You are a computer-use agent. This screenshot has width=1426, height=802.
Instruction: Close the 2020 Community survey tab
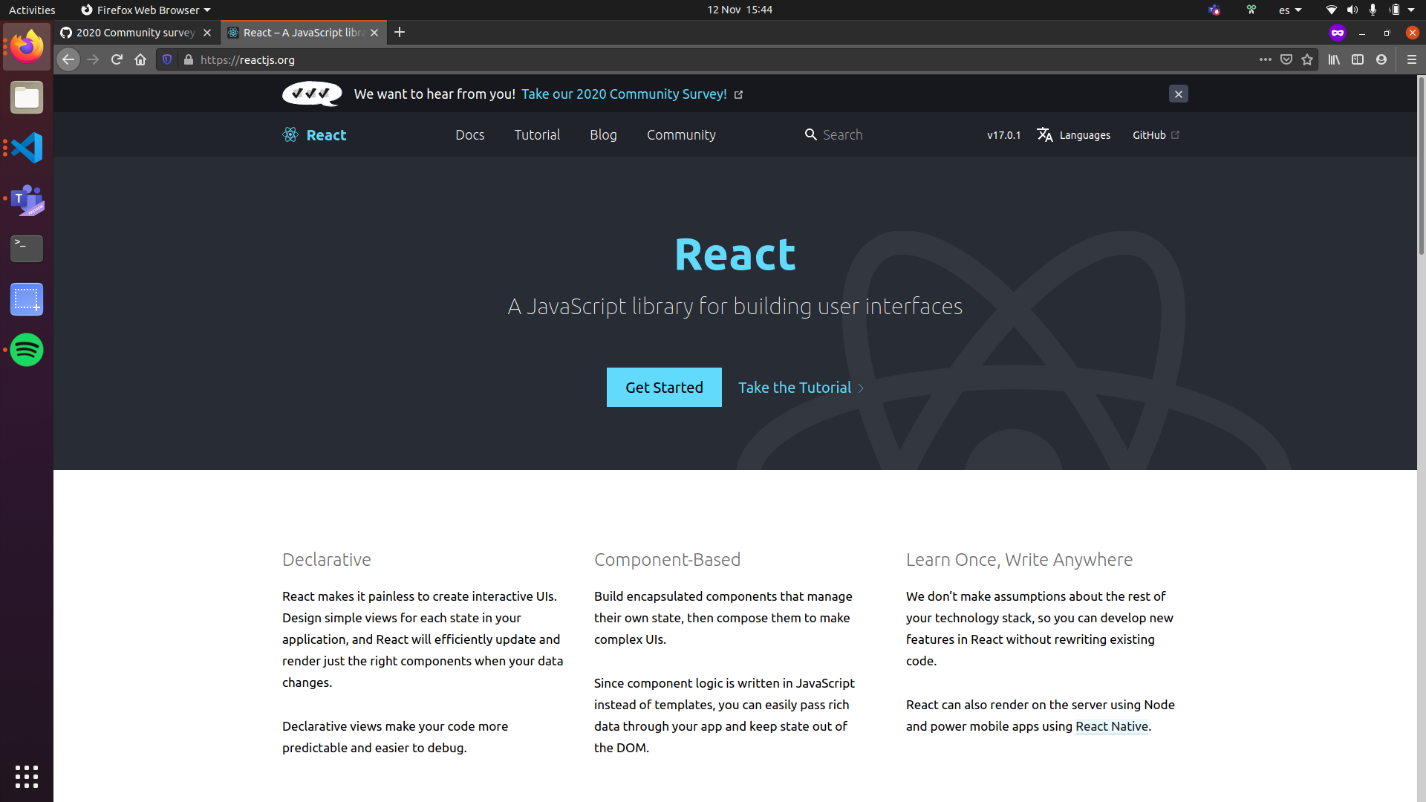(x=207, y=33)
